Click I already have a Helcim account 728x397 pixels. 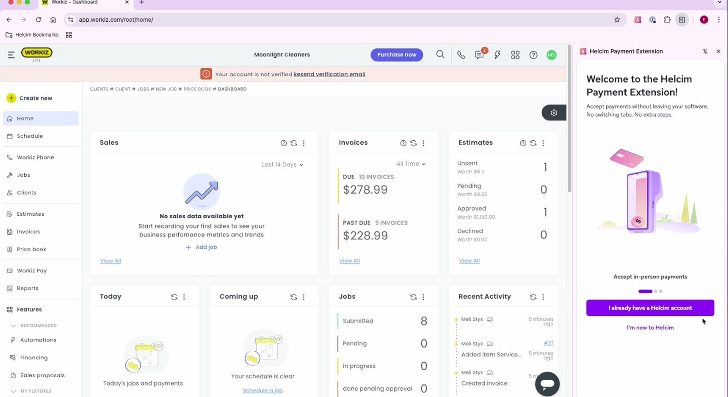click(650, 308)
